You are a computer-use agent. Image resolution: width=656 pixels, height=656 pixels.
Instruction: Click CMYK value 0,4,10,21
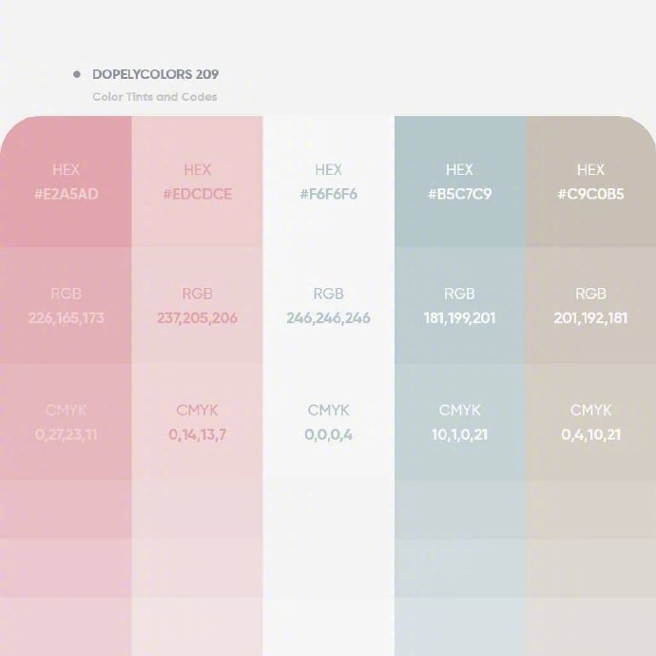coord(590,435)
